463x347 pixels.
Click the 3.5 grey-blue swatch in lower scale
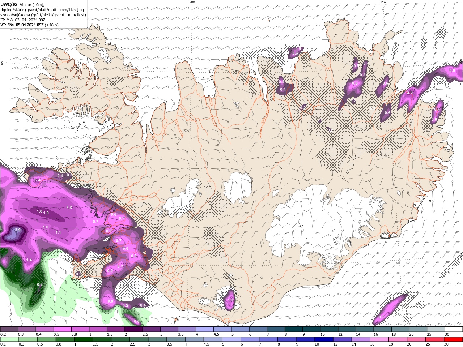pos(176,339)
